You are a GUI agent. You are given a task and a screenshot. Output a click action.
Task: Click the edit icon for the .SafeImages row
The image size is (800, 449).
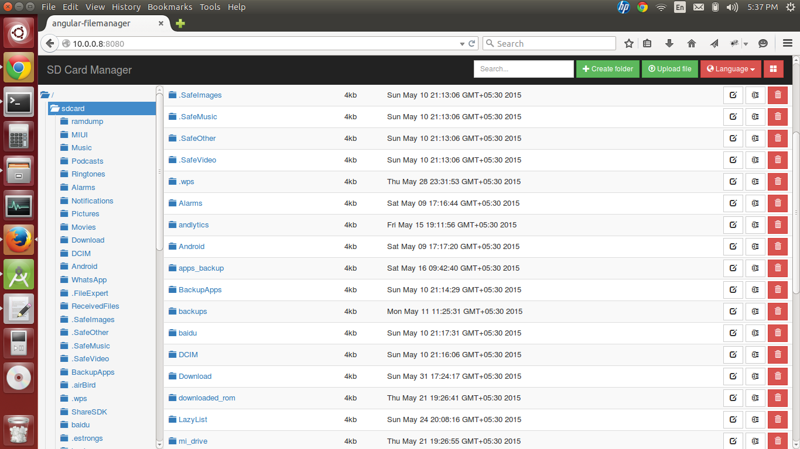(x=733, y=95)
